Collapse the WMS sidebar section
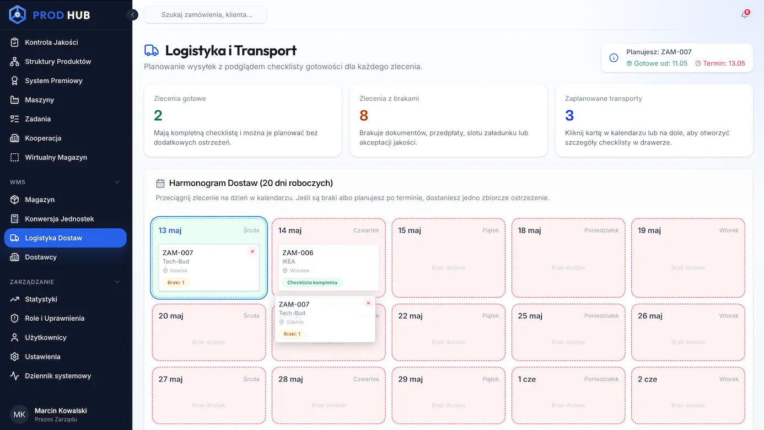The width and height of the screenshot is (764, 430). click(x=117, y=182)
